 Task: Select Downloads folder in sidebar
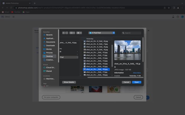(50, 45)
